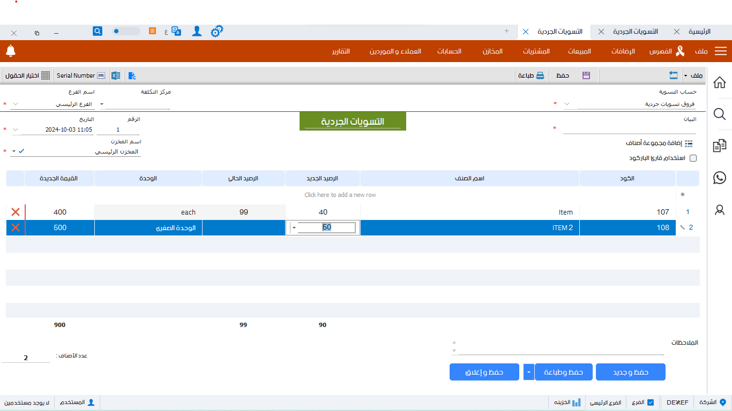The image size is (732, 411).
Task: Open the sidebar search magnifier icon
Action: click(720, 114)
